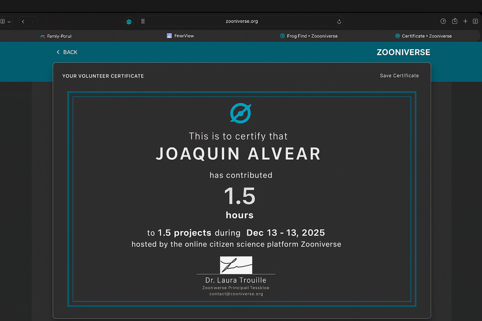
Task: Select the name JOAQUIN ALVEAR
Action: (x=238, y=154)
